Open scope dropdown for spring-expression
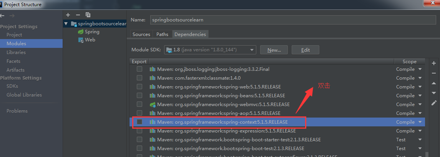The image size is (440, 157). point(420,131)
